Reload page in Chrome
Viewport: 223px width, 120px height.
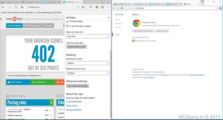click(122, 8)
